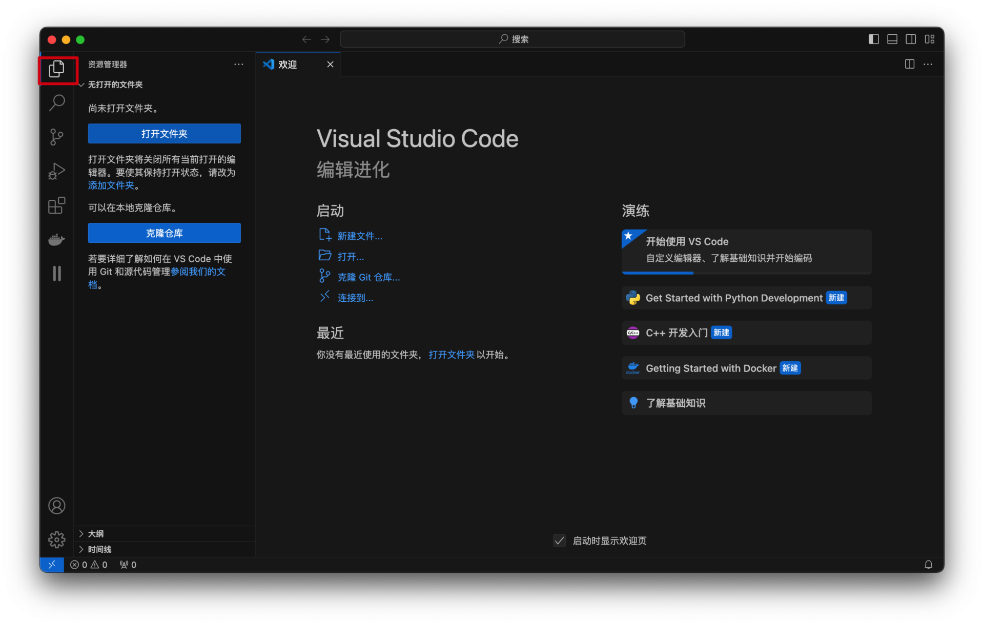984x625 pixels.
Task: Split the editor to the right
Action: 910,64
